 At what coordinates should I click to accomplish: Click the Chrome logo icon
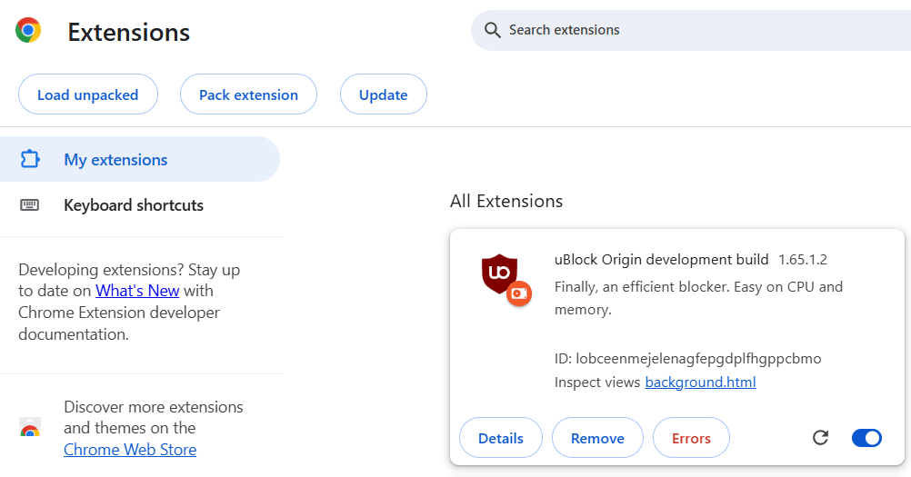tap(28, 30)
